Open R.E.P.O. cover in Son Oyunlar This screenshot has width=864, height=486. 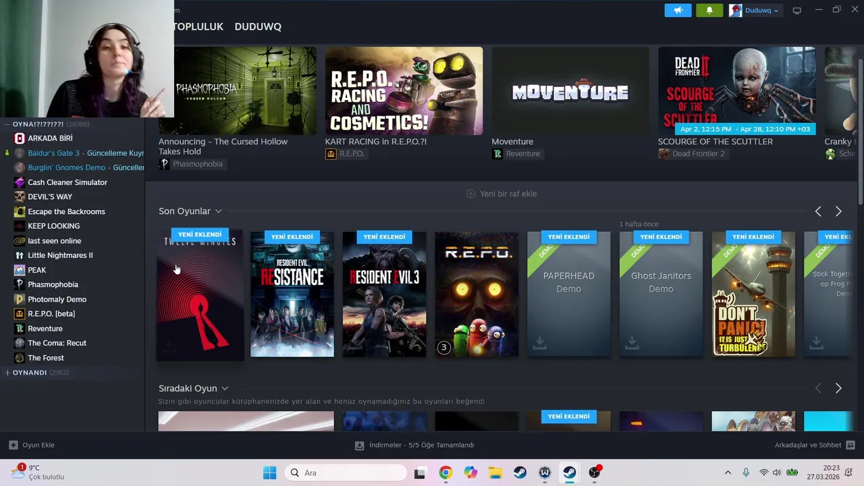pyautogui.click(x=477, y=294)
